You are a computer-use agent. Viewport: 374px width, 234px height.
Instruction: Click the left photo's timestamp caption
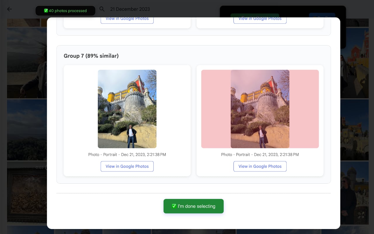click(x=127, y=154)
